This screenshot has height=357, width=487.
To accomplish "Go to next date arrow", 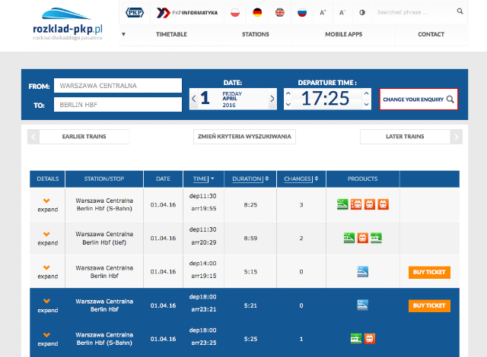I will pyautogui.click(x=272, y=99).
